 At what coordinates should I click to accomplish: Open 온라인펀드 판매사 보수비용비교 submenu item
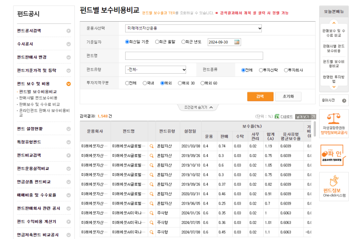tap(44, 113)
